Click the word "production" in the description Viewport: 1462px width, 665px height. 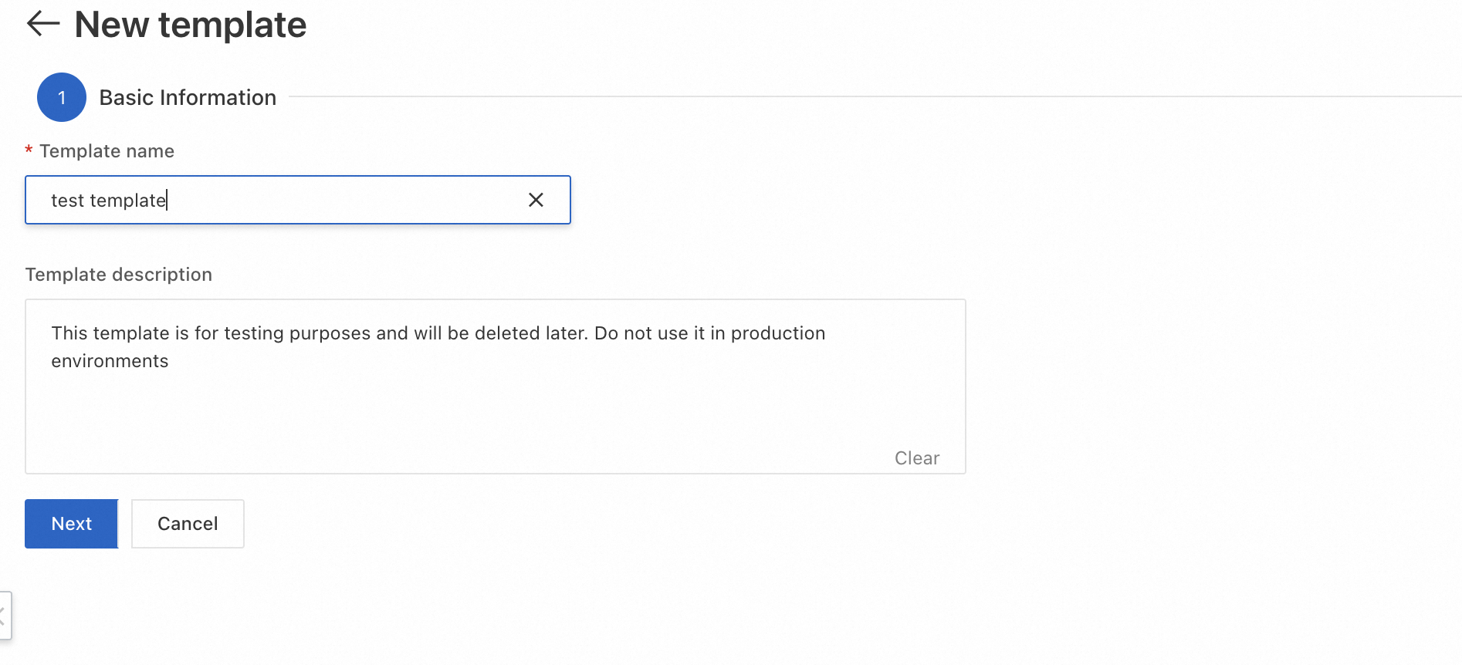778,333
